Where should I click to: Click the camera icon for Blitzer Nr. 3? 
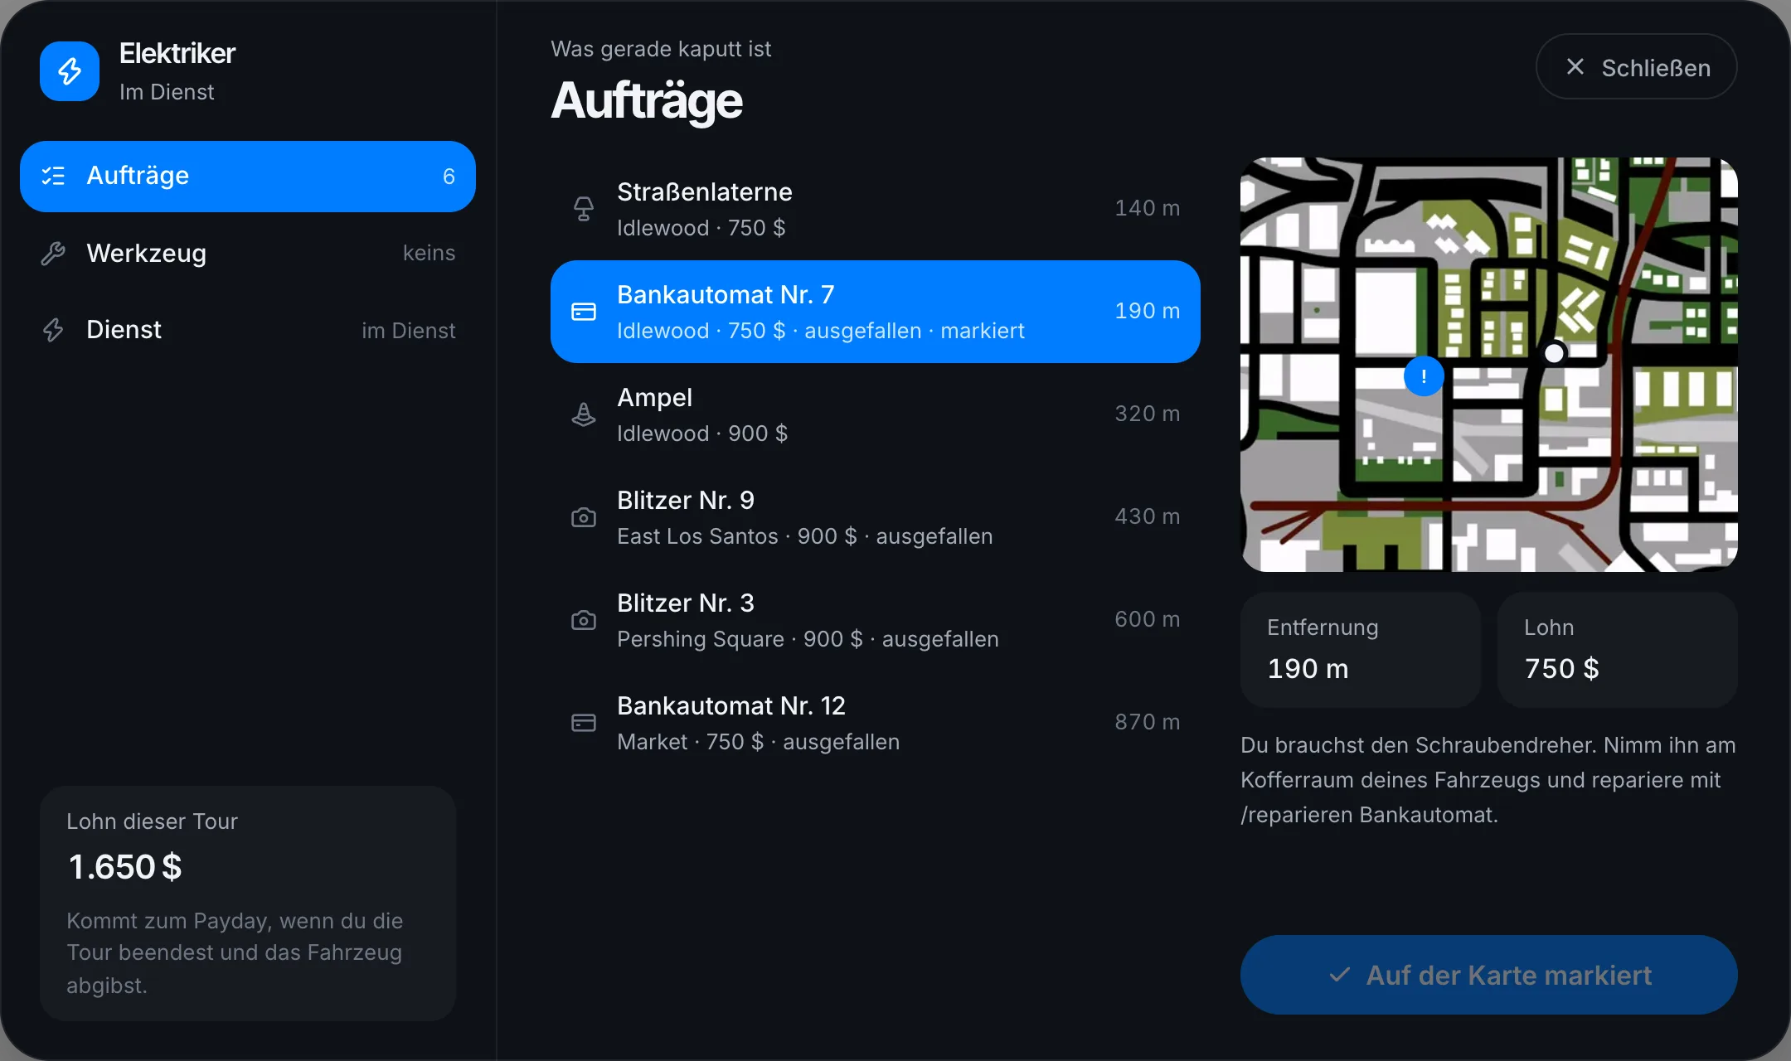click(x=584, y=620)
